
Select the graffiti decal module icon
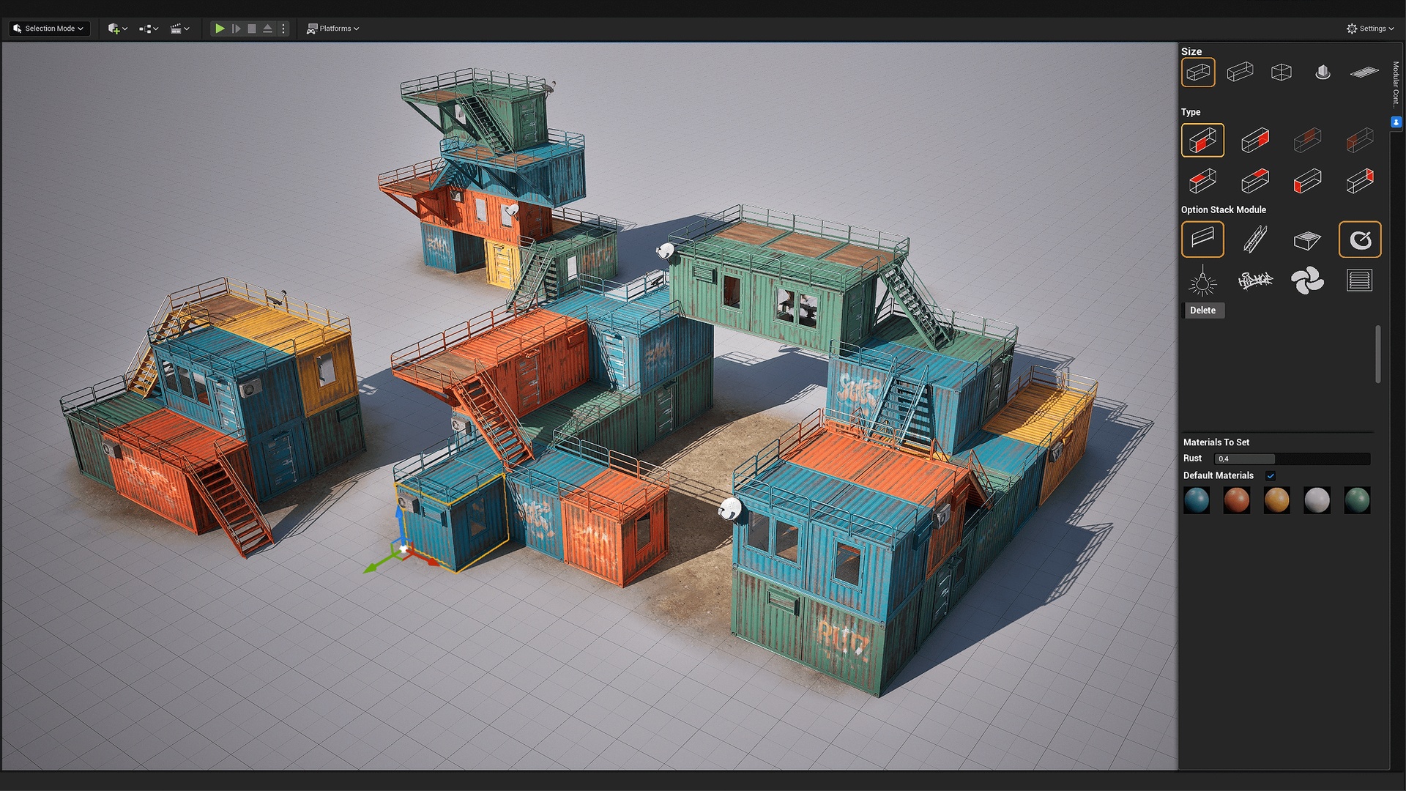coord(1256,281)
